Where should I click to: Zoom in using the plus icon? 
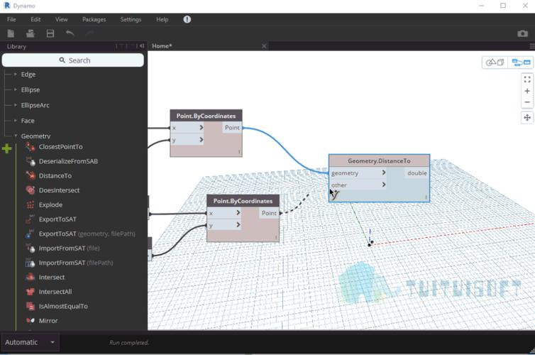(x=527, y=91)
